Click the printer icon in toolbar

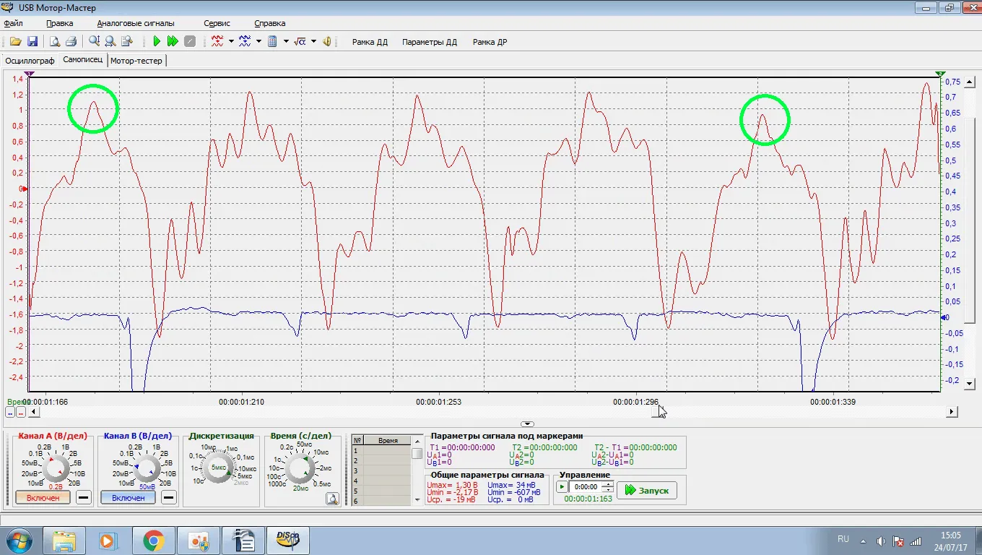pos(71,41)
